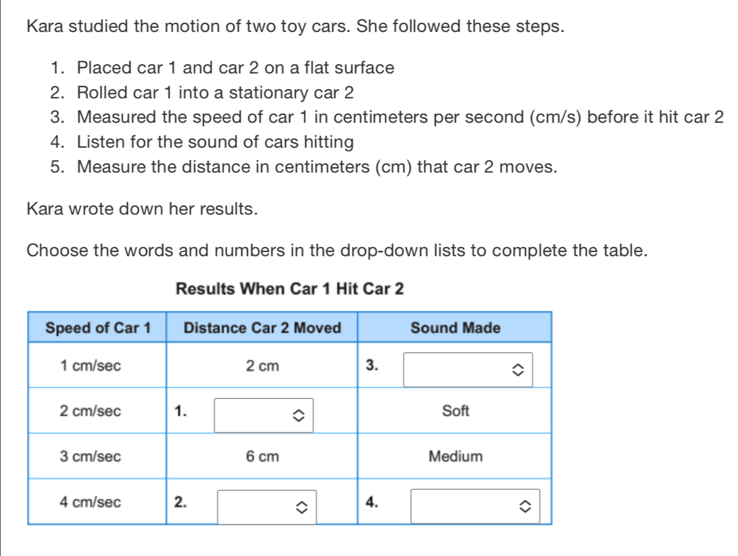Image resolution: width=738 pixels, height=556 pixels.
Task: Click the "6 cm" distance cell
Action: click(262, 457)
